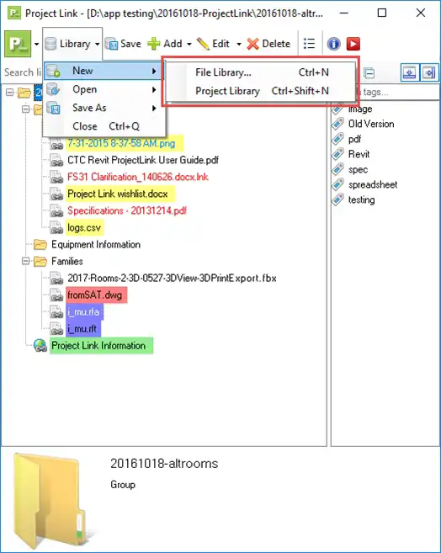Click the red video play icon

coord(353,44)
